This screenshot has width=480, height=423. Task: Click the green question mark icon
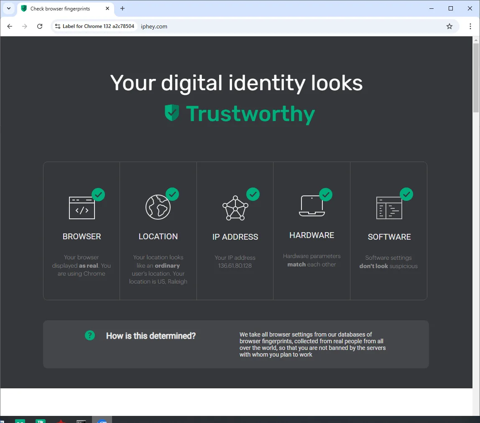(90, 335)
